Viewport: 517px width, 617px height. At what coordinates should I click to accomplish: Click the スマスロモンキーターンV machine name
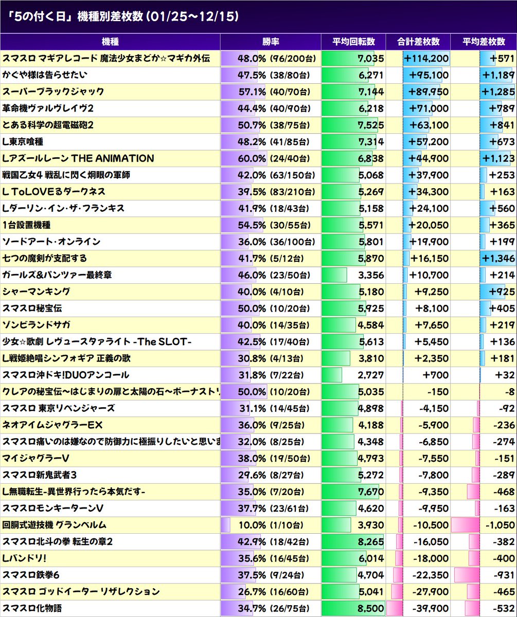click(x=54, y=509)
